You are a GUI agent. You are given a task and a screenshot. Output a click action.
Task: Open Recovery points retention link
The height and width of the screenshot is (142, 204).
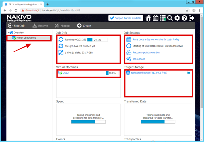[147, 53]
